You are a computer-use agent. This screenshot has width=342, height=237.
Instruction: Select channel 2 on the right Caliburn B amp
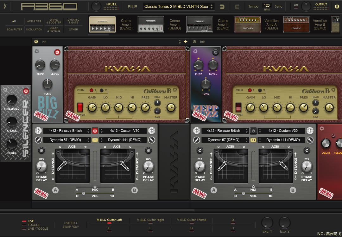[x=260, y=90]
